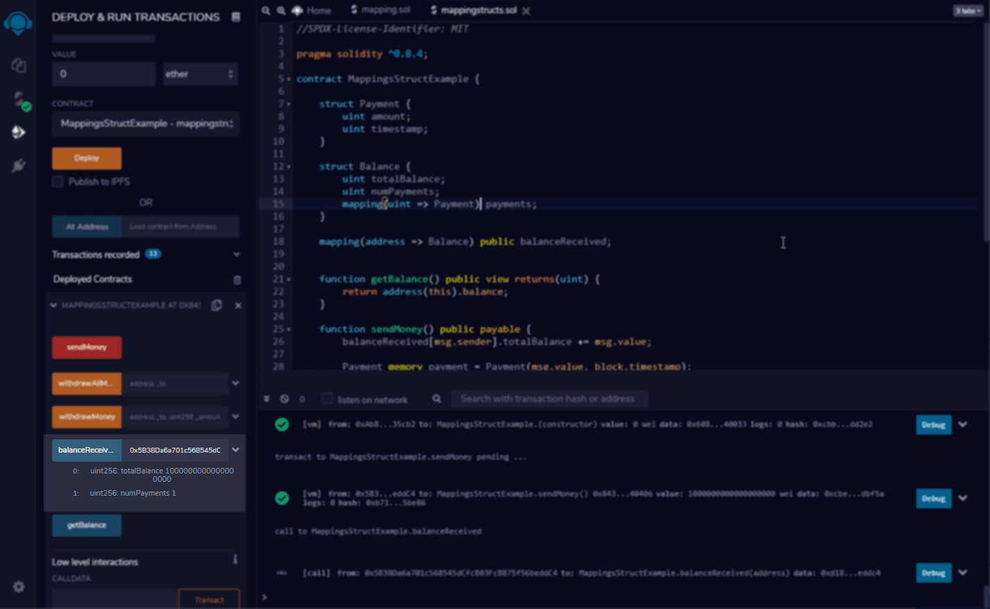Click the low level interactions info icon

coord(236,560)
